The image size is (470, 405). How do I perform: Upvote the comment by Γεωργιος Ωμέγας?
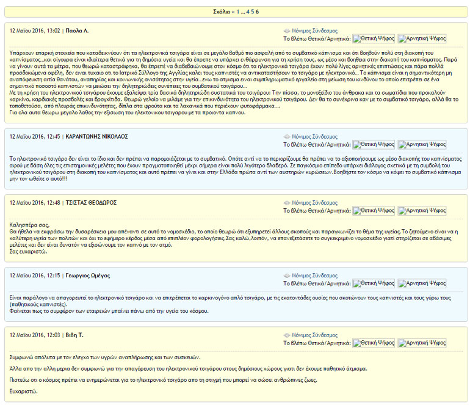(x=374, y=283)
